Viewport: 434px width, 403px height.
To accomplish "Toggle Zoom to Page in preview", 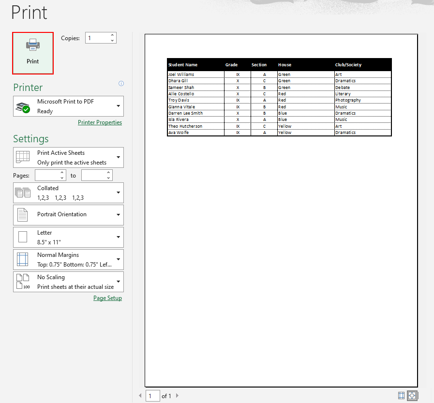I will [x=412, y=395].
